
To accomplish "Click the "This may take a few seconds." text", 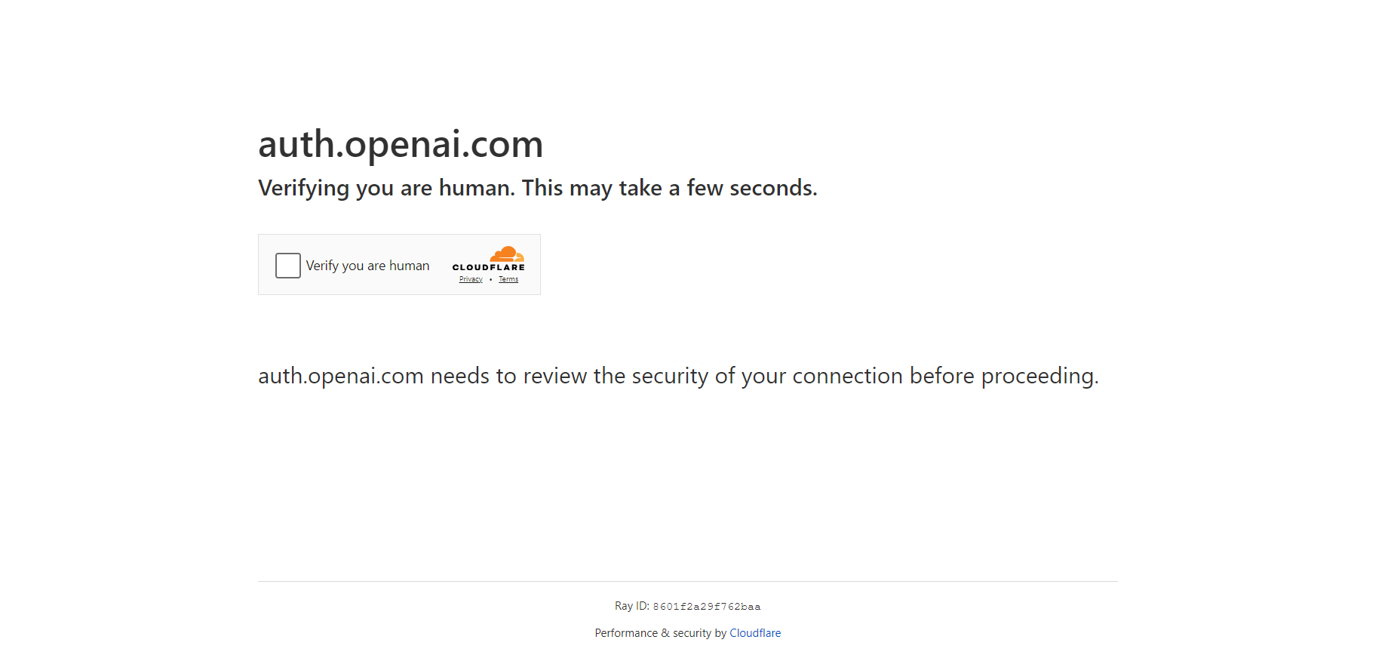I will coord(669,188).
